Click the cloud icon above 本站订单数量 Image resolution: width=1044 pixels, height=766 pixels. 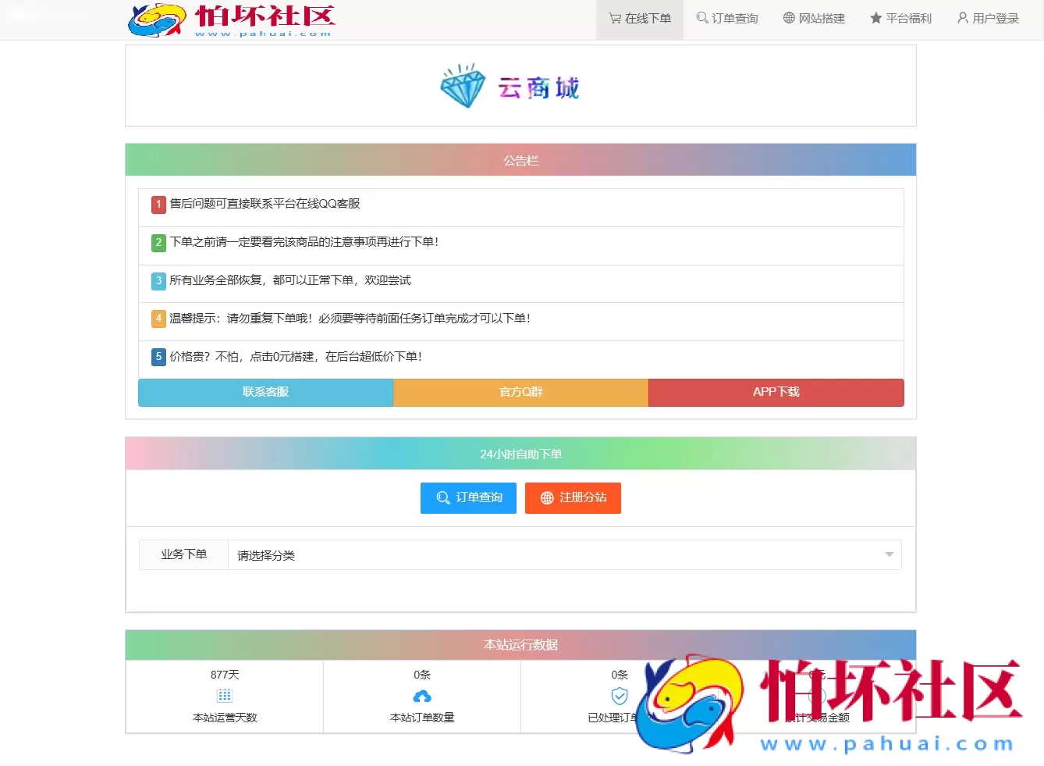[x=422, y=696]
